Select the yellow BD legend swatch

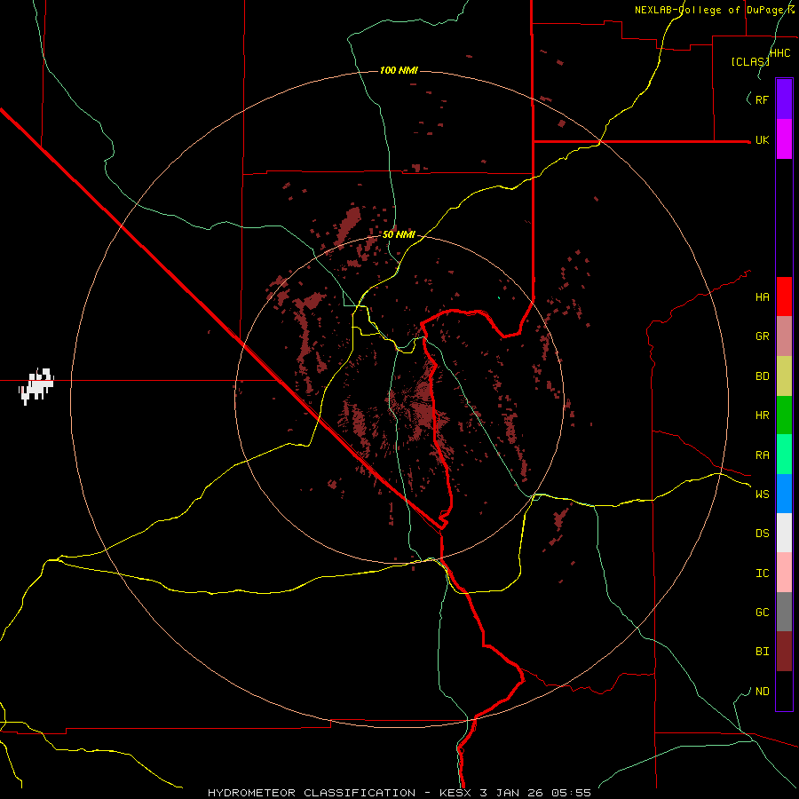tap(784, 376)
